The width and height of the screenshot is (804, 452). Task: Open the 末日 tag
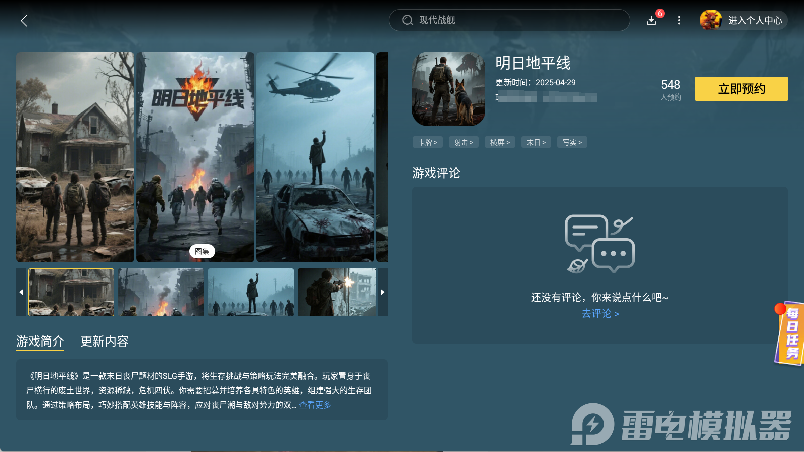point(536,142)
